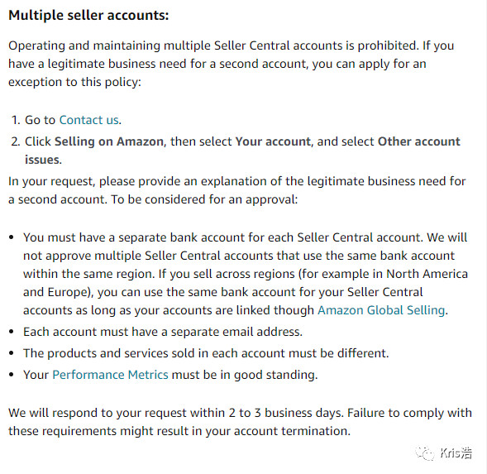
Task: Click the good standing bullet text
Action: [170, 375]
